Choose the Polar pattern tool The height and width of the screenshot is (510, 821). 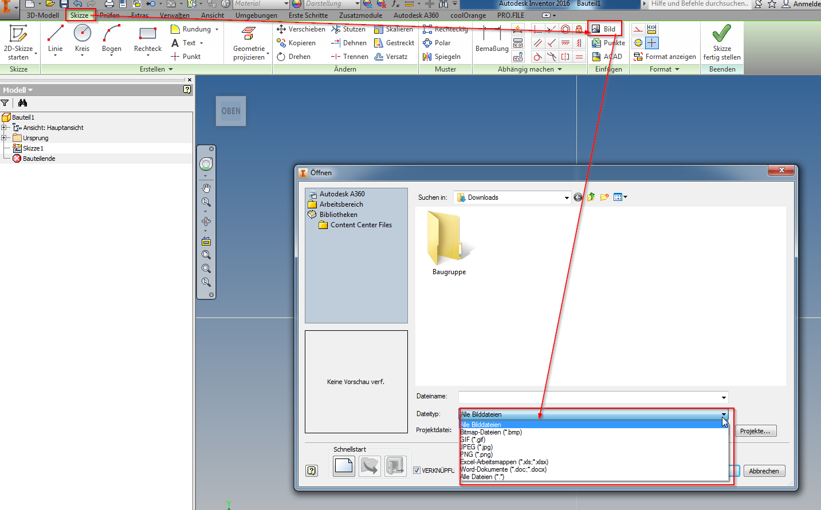pyautogui.click(x=437, y=43)
